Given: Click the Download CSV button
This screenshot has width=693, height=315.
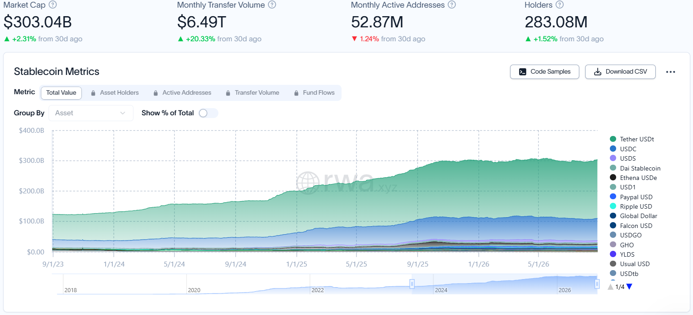Looking at the screenshot, I should coord(620,72).
